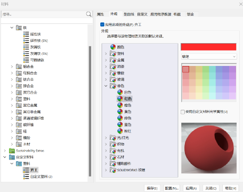Click the material tree vertical scrollbar
The image size is (243, 192).
click(x=90, y=111)
